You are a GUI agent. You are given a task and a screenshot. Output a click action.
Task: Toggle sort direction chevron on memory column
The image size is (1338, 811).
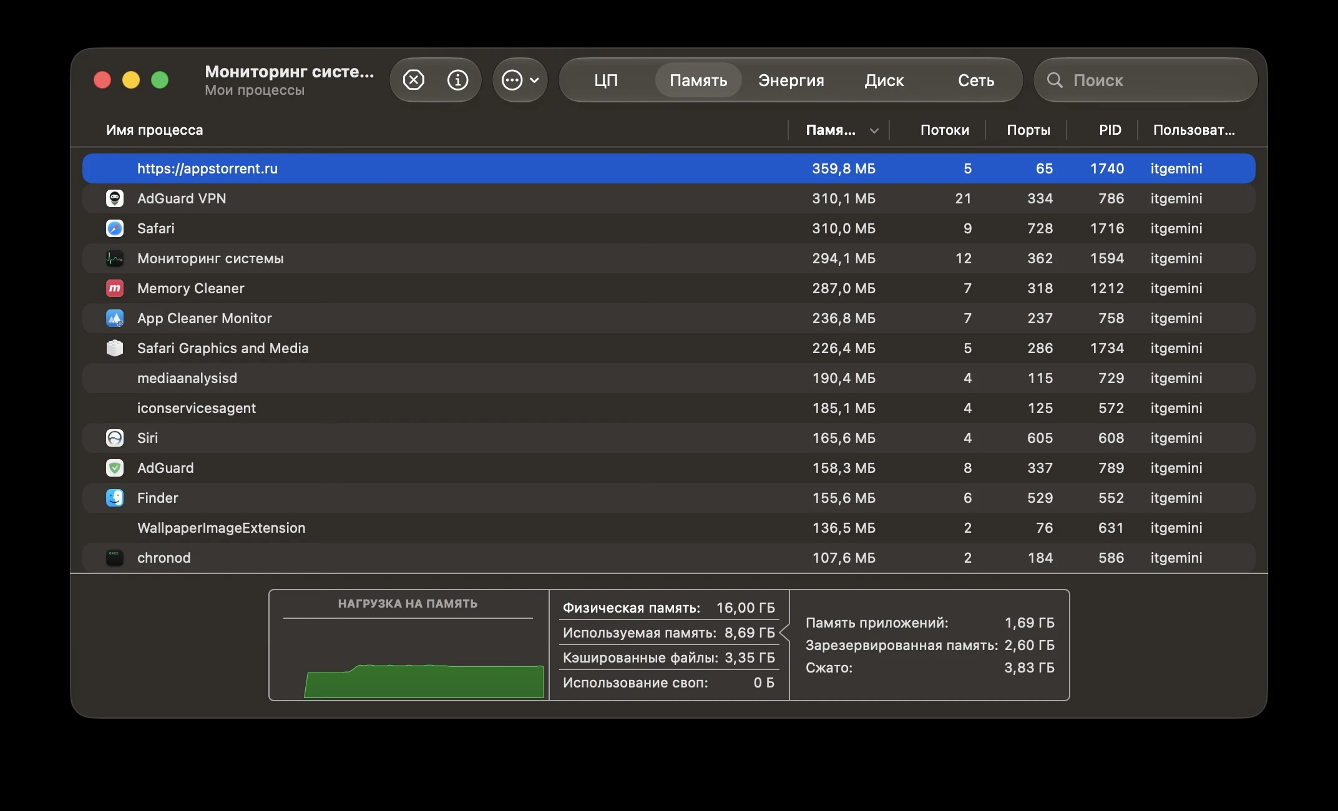click(874, 130)
